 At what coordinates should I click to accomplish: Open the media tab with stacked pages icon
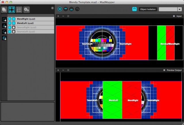click(x=5, y=10)
